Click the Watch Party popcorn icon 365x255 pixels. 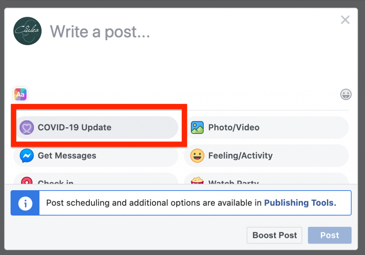click(197, 181)
